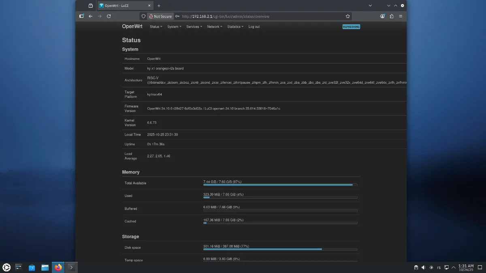Image resolution: width=486 pixels, height=273 pixels.
Task: Open the Firefox hamburger application menu
Action: 401,16
